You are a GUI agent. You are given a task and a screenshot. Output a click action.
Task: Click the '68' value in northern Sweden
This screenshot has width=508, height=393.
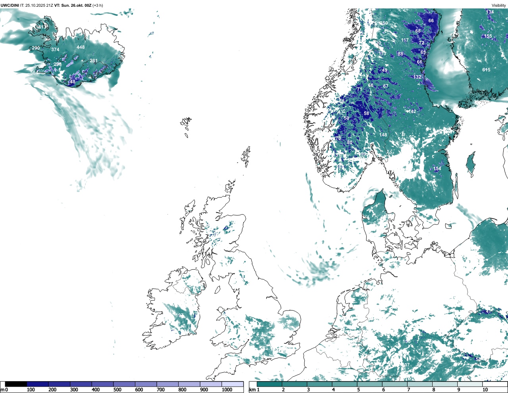pyautogui.click(x=418, y=31)
